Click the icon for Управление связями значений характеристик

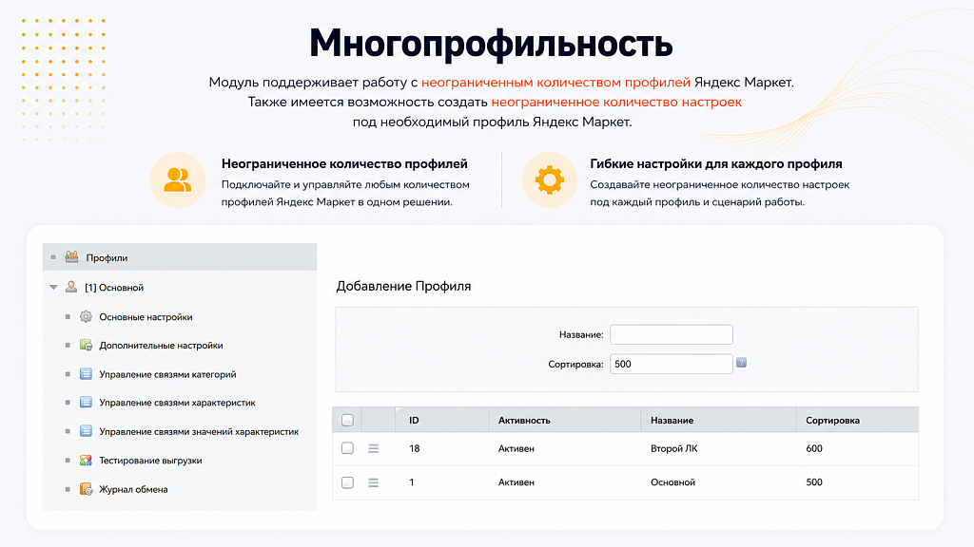coord(86,431)
